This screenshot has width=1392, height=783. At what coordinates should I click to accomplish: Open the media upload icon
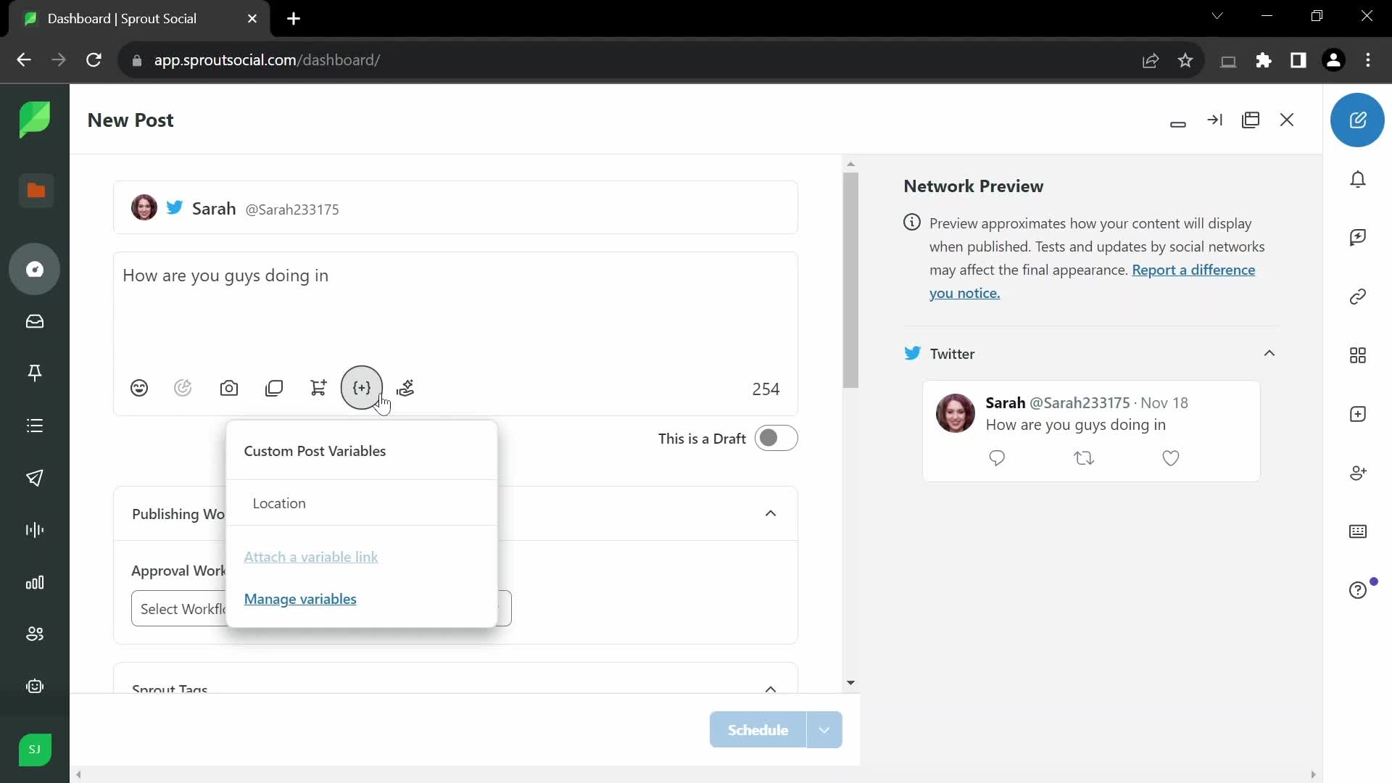(x=229, y=388)
